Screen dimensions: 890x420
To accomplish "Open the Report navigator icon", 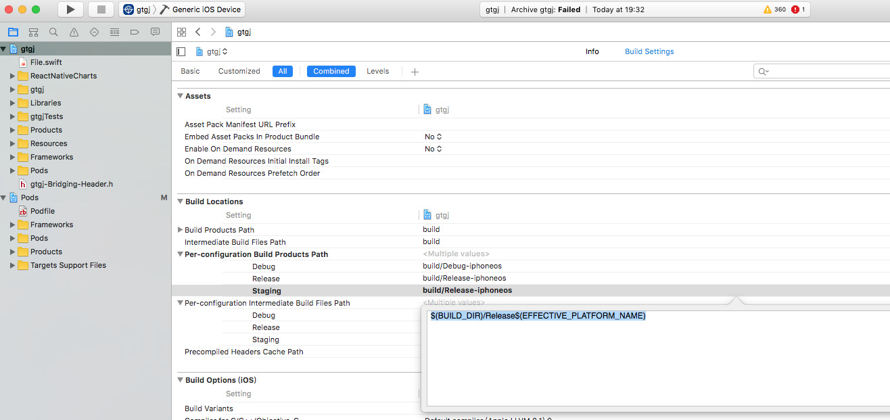I will click(x=155, y=32).
